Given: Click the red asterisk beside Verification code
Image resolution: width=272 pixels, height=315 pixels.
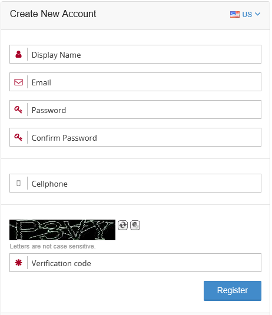Looking at the screenshot, I should (18, 263).
